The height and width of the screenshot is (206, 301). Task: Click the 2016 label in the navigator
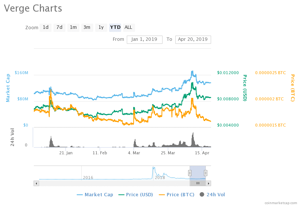pyautogui.click(x=88, y=178)
